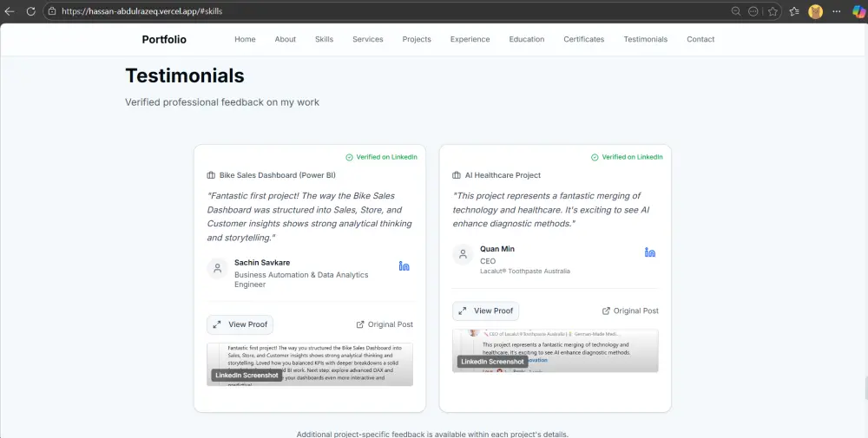Viewport: 868px width, 438px height.
Task: Click Verified on LinkedIn badge on Bike Sales card
Action: [x=381, y=157]
